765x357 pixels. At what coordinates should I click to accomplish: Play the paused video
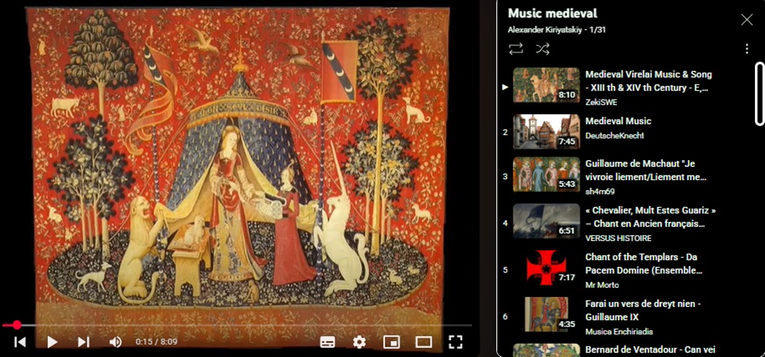pyautogui.click(x=52, y=341)
